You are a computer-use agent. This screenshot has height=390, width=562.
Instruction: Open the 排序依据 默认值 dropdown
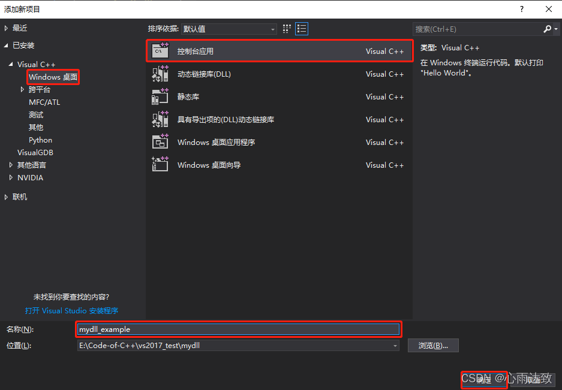pyautogui.click(x=229, y=29)
